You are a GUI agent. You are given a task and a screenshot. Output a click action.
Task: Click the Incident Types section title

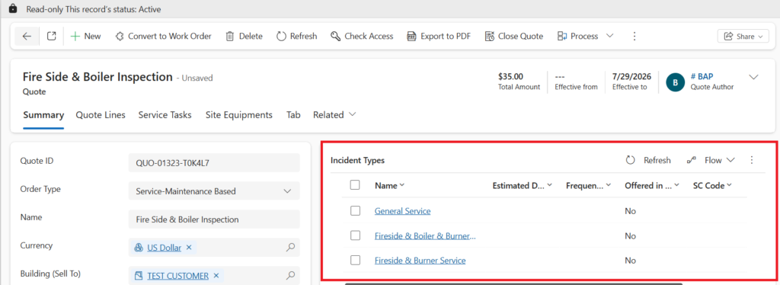358,160
